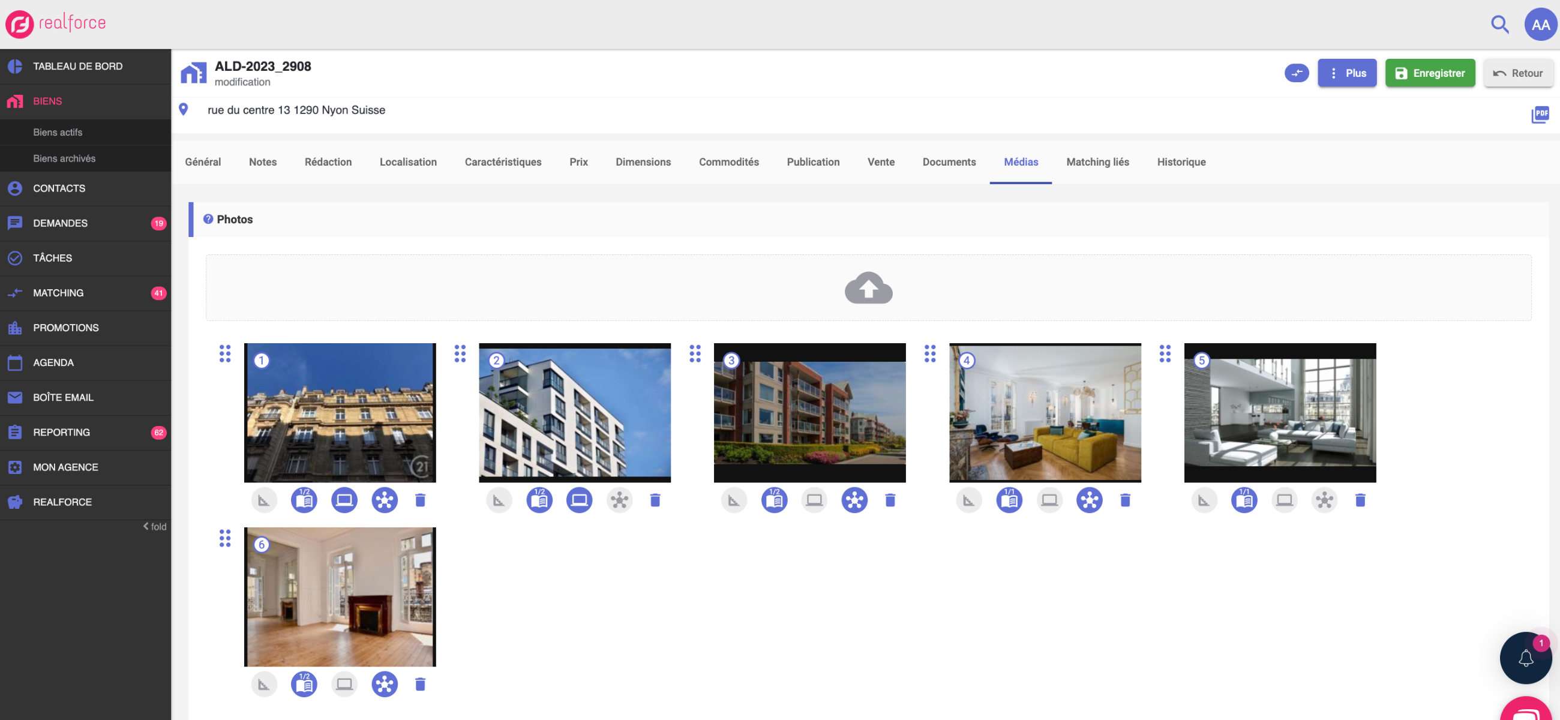Click the drag handle of photo 5
Screen dimensions: 1560x720
click(x=1165, y=353)
